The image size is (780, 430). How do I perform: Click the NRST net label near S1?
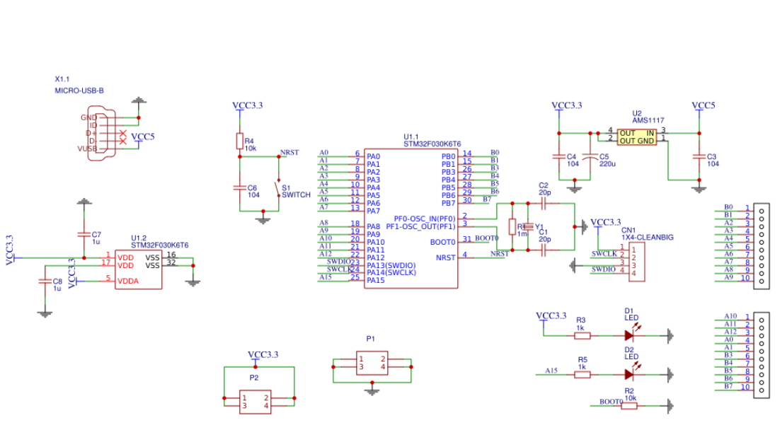tap(289, 153)
